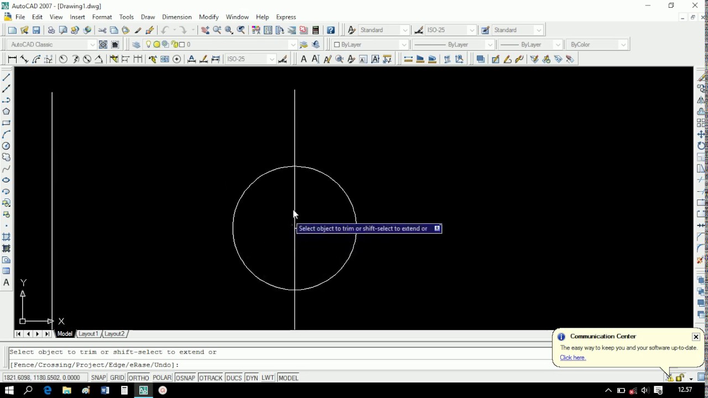Image resolution: width=708 pixels, height=398 pixels.
Task: Select the Multiline Text tool in draw toolbar
Action: tap(7, 282)
